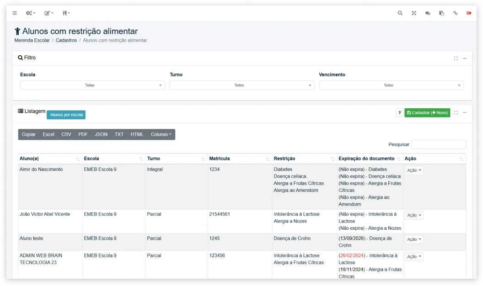Screen dimensions: 483x286
Task: Click the documents copy icon in top bar
Action: click(441, 13)
